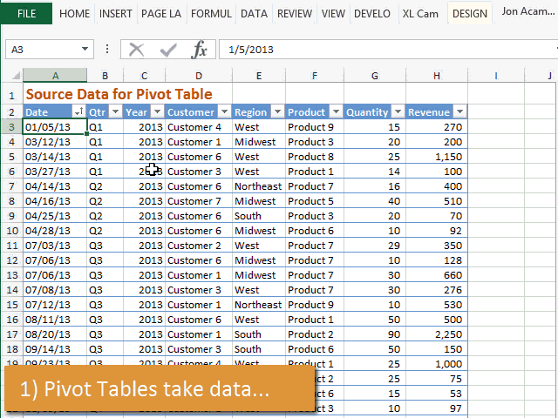Click in the formula bar showing 1/5/2013
Screen dimensions: 558x418
tap(388, 50)
